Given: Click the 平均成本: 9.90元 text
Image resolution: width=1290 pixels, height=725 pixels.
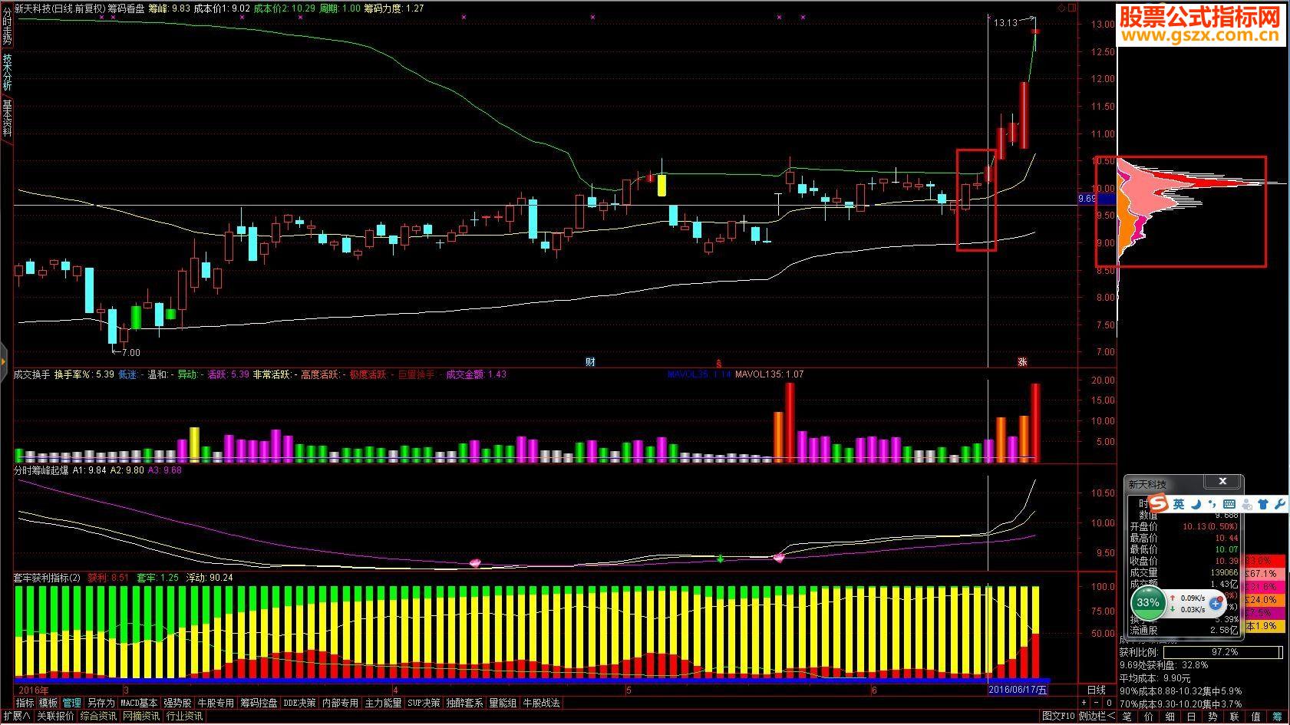Looking at the screenshot, I should (x=1155, y=678).
